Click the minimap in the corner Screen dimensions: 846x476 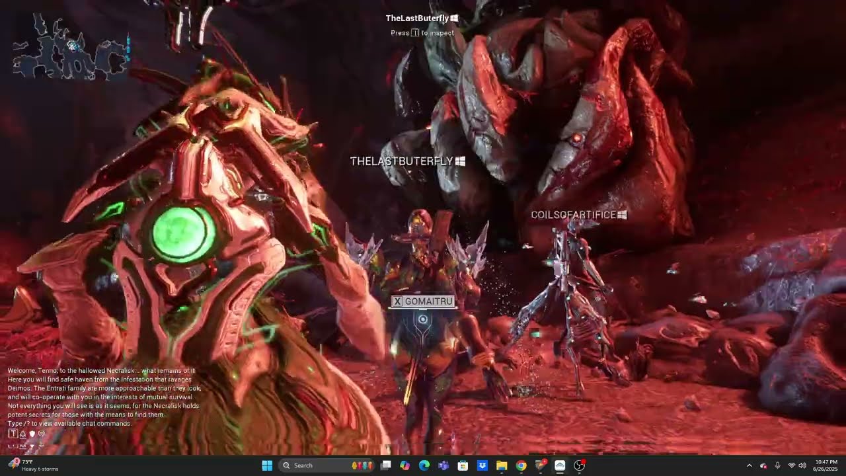[71, 48]
